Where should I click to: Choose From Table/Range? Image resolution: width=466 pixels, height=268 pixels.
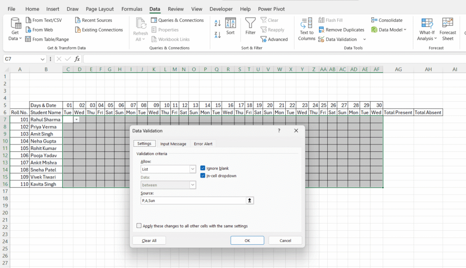point(47,39)
